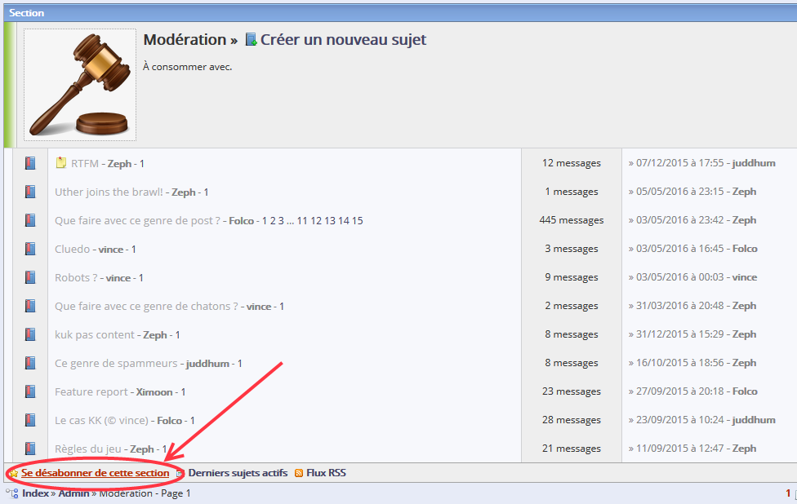Click the new topic icon beside Créer un nouveau sujet

[251, 40]
